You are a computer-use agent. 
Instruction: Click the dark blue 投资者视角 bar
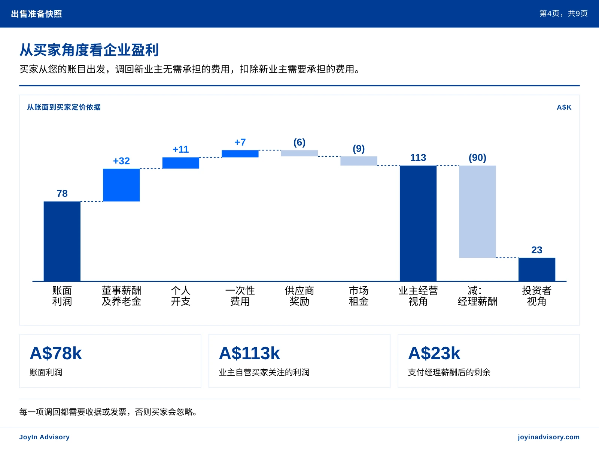(x=537, y=269)
